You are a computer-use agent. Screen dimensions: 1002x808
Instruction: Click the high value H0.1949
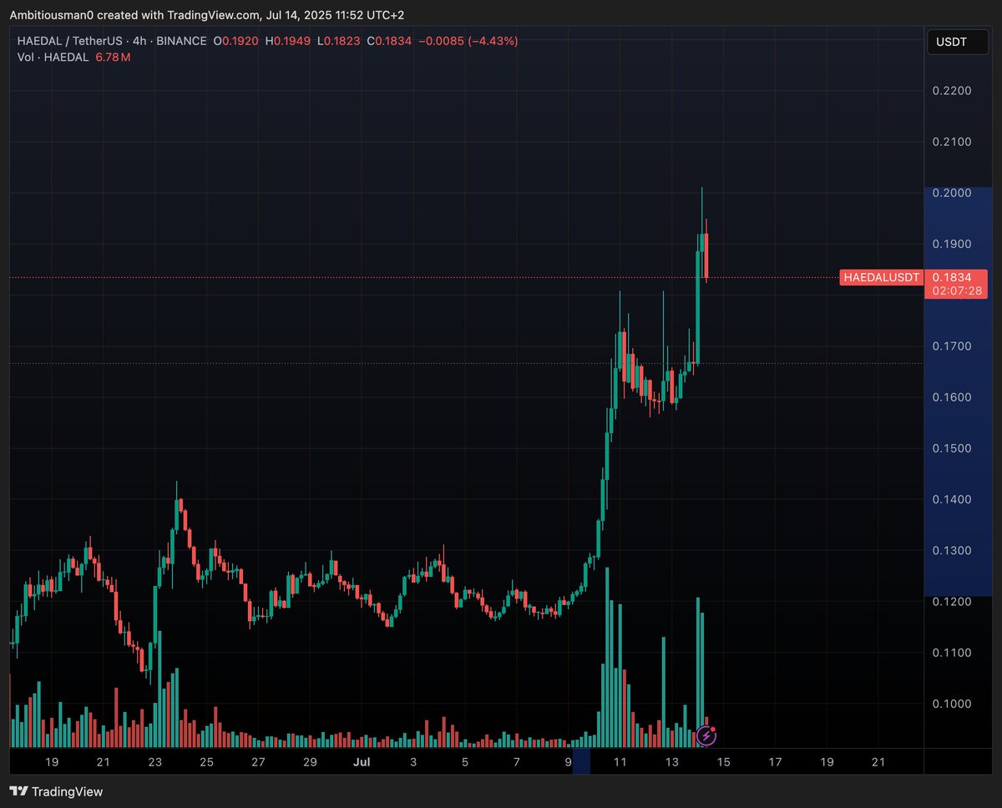pyautogui.click(x=287, y=41)
